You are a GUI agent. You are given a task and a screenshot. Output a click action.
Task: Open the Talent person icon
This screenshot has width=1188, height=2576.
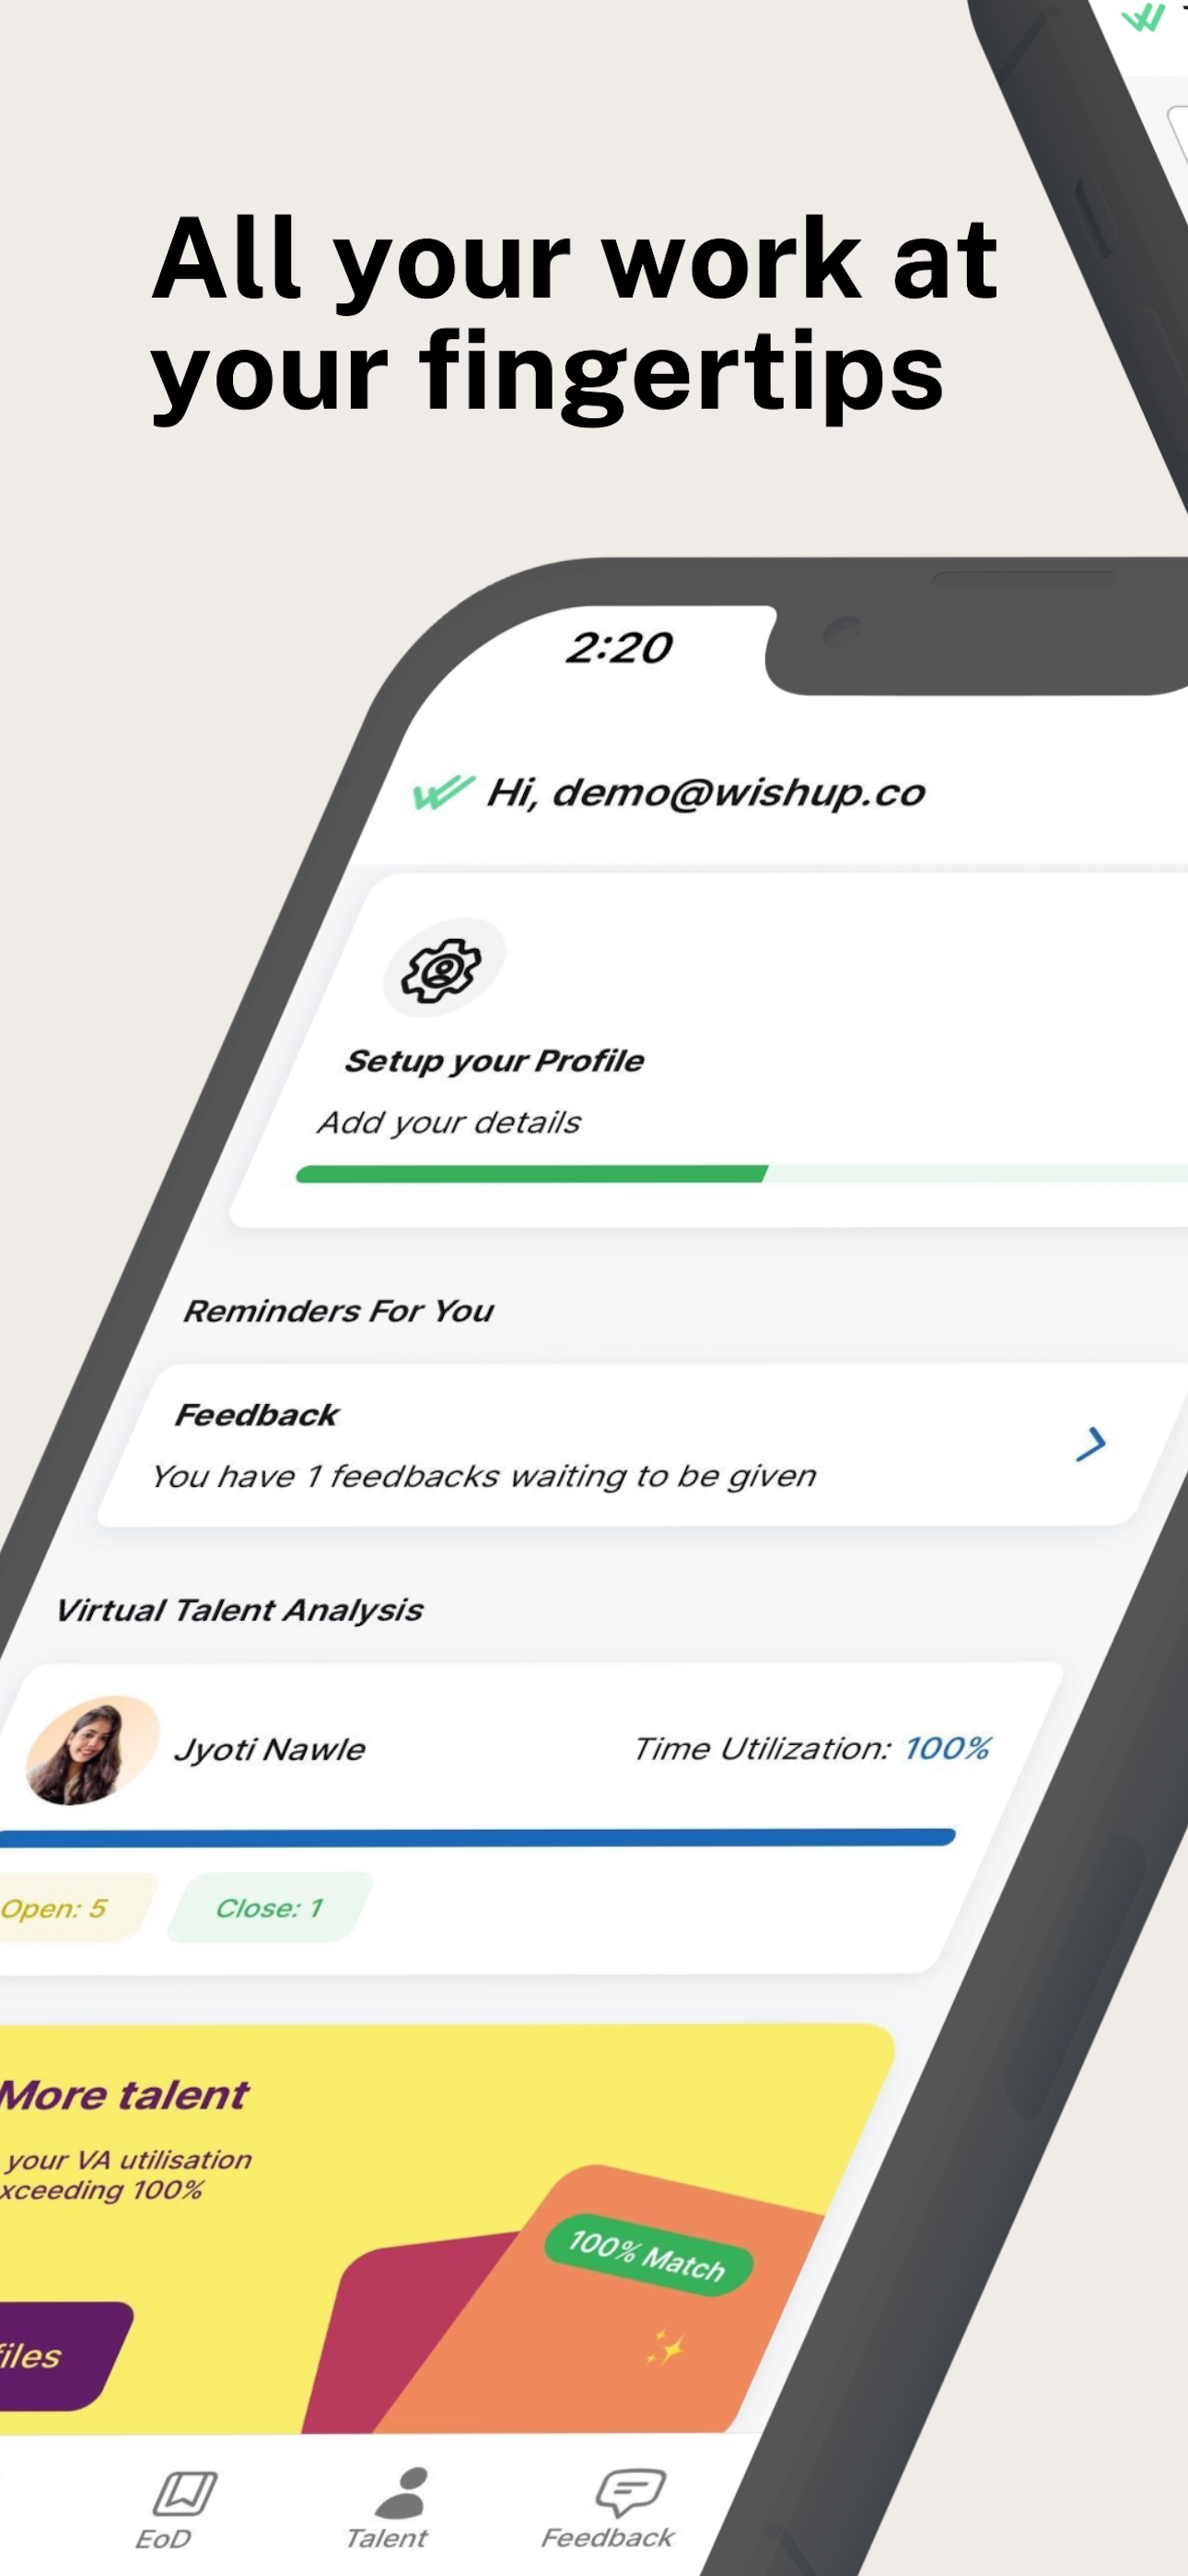[403, 2492]
